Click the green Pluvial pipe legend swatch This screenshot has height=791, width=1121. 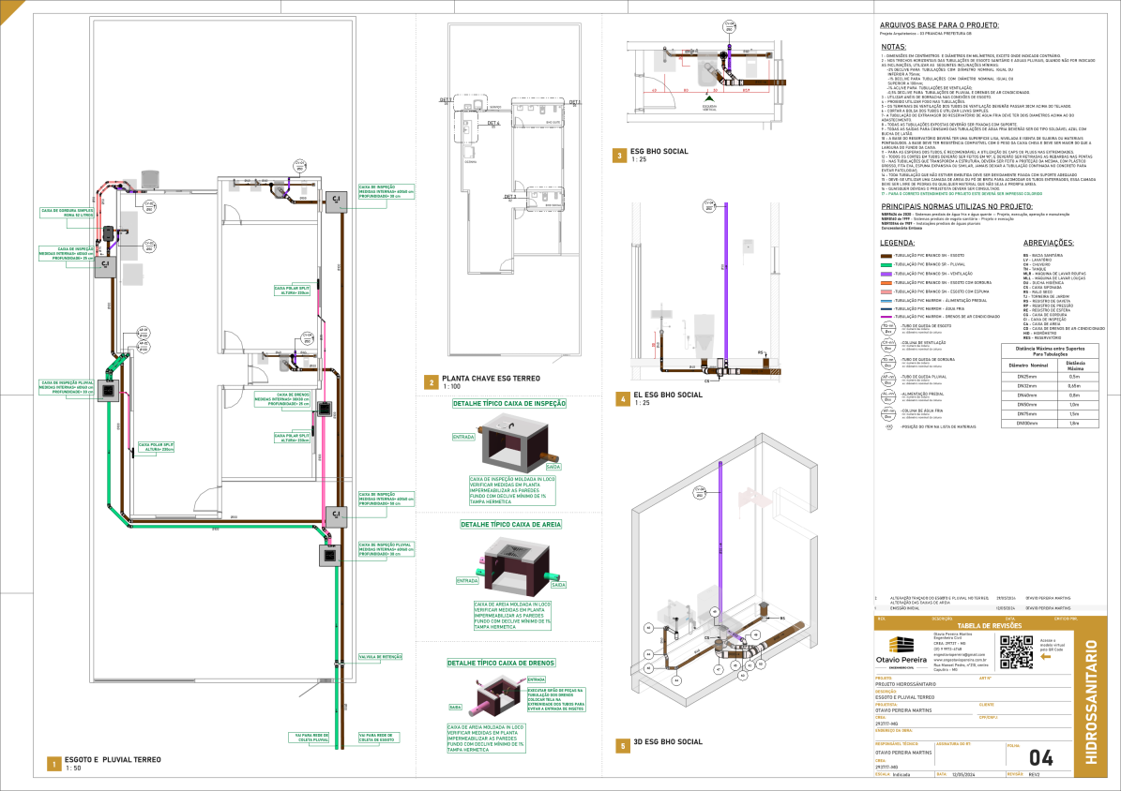pyautogui.click(x=887, y=264)
